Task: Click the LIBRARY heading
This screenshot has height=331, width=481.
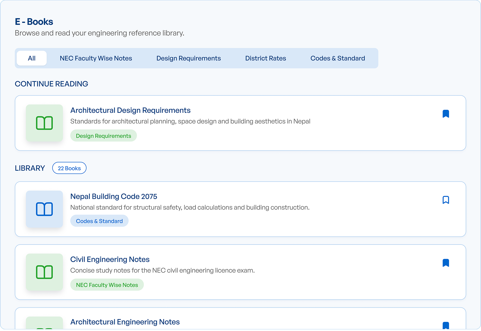Action: [x=30, y=168]
